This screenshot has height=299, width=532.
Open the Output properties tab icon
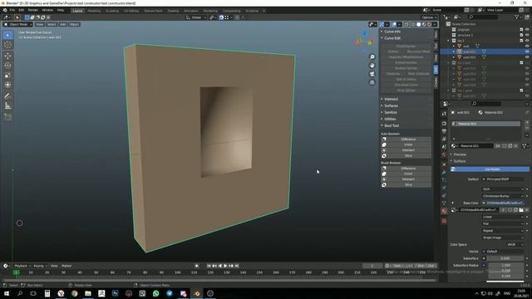coord(444,131)
